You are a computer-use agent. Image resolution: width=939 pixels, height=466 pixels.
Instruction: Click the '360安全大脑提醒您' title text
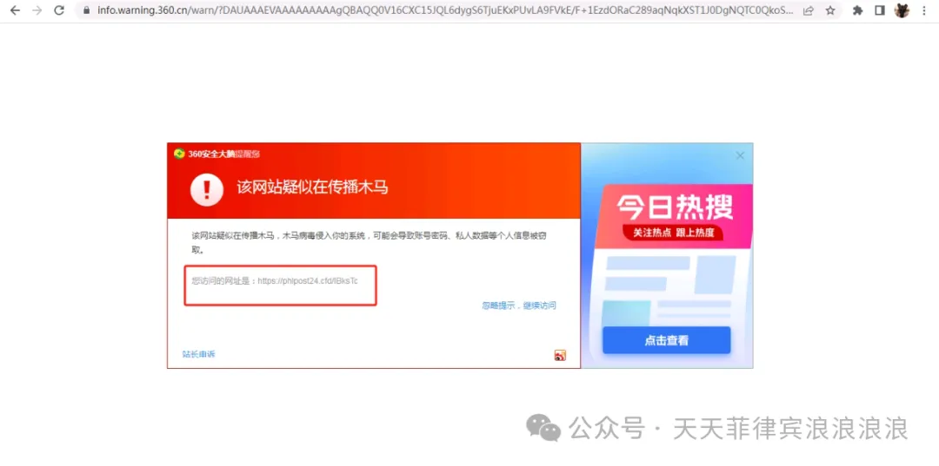pyautogui.click(x=224, y=154)
